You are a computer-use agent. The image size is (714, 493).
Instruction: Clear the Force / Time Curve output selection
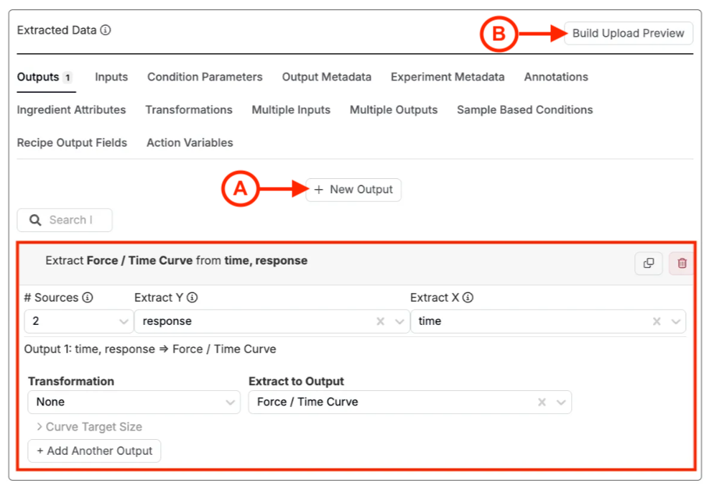[x=542, y=402]
